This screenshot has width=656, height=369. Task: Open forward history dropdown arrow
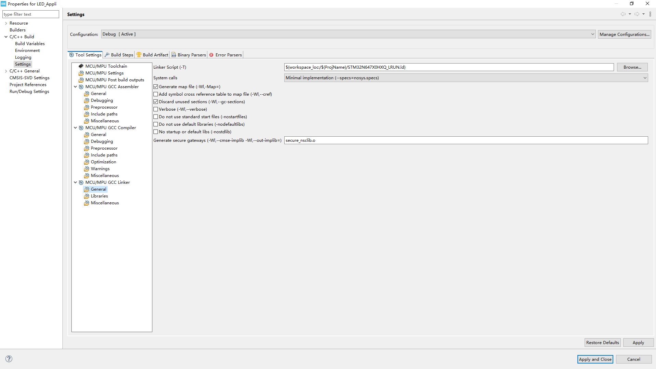pos(643,14)
